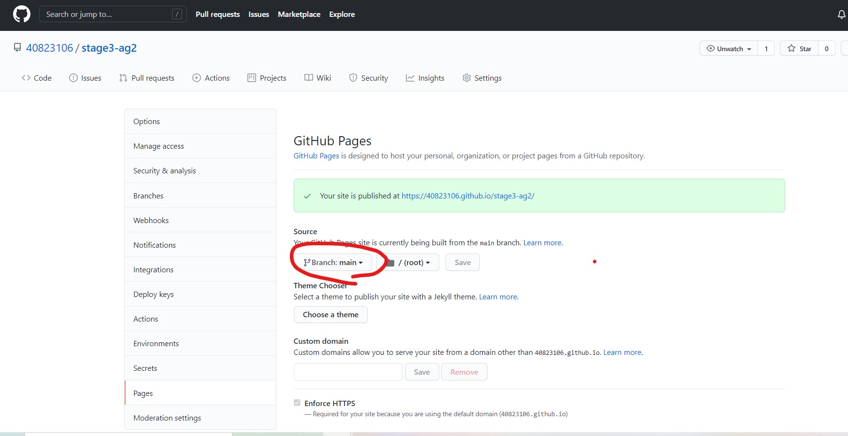This screenshot has height=436, width=848.
Task: Go to Marketplace in top navigation
Action: [299, 14]
